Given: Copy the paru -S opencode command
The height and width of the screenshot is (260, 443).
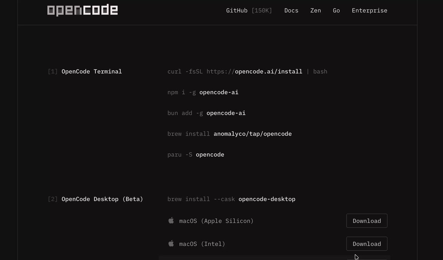Looking at the screenshot, I should 196,155.
